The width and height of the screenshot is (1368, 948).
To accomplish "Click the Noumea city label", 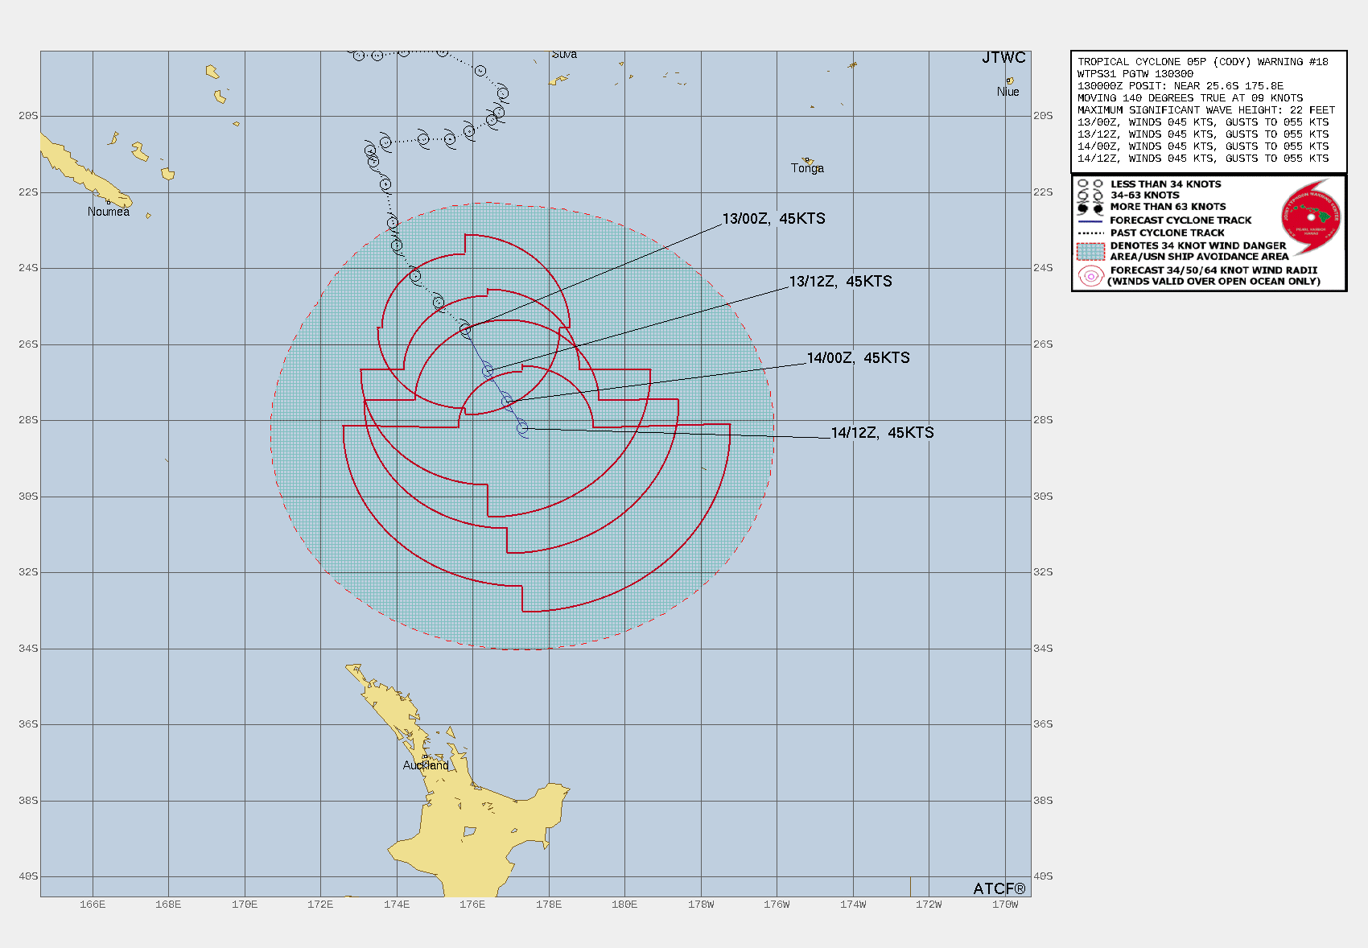I will (109, 212).
